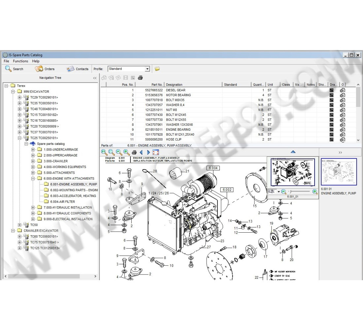Viewport: 363px width, 330px height.
Task: Click the filmstrip icon on the parts list toolbar
Action: pyautogui.click(x=125, y=78)
